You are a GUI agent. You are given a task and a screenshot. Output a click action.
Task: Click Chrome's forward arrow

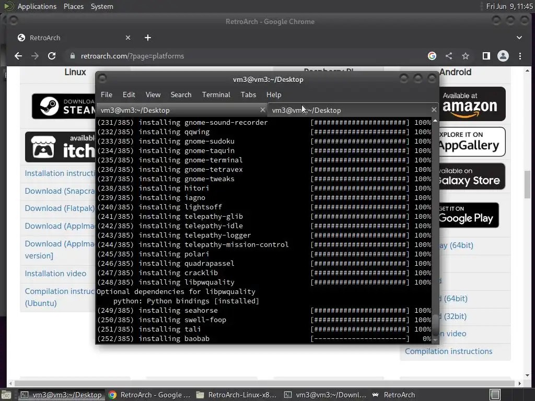35,56
